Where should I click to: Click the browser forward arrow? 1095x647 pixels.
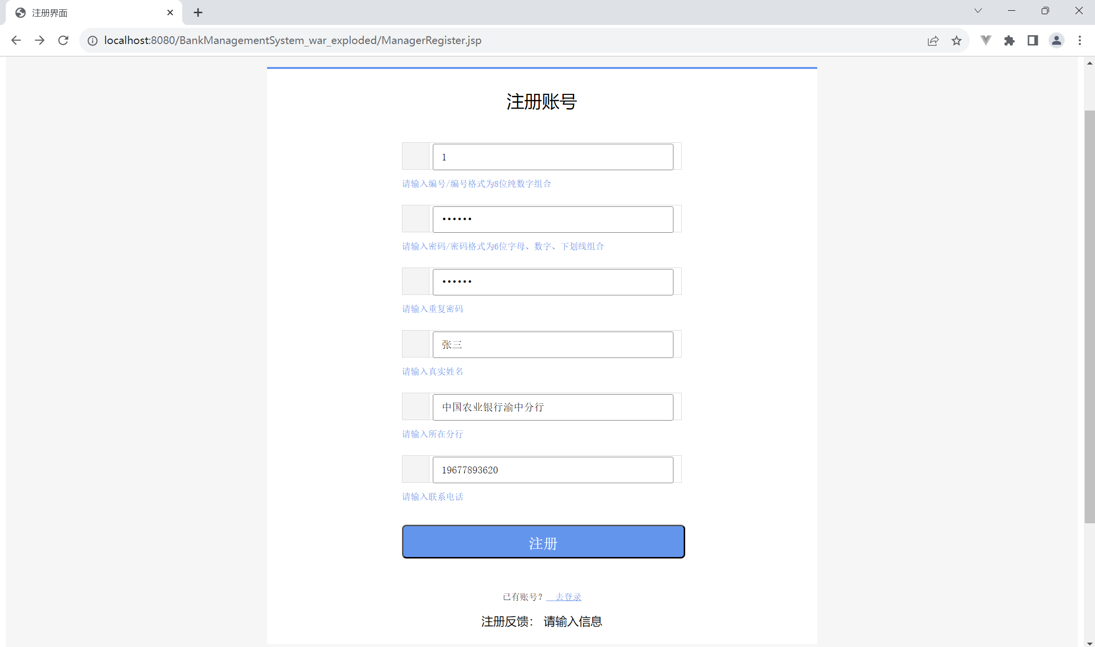point(40,41)
